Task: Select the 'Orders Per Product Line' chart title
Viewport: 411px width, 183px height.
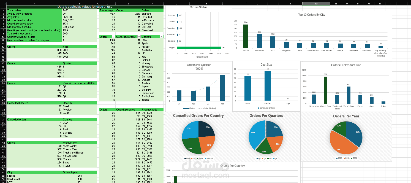Action: coord(346,65)
